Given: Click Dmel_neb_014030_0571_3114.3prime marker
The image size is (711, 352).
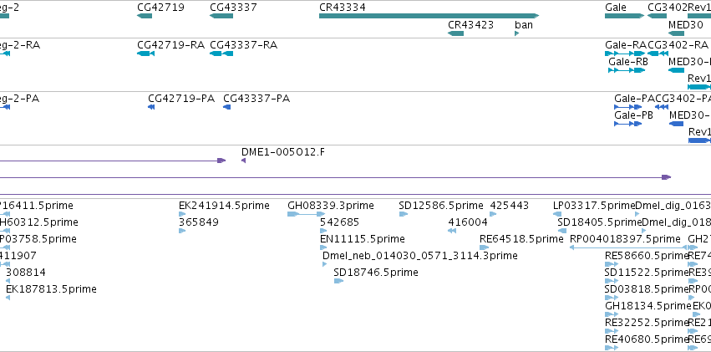Looking at the screenshot, I should (324, 264).
